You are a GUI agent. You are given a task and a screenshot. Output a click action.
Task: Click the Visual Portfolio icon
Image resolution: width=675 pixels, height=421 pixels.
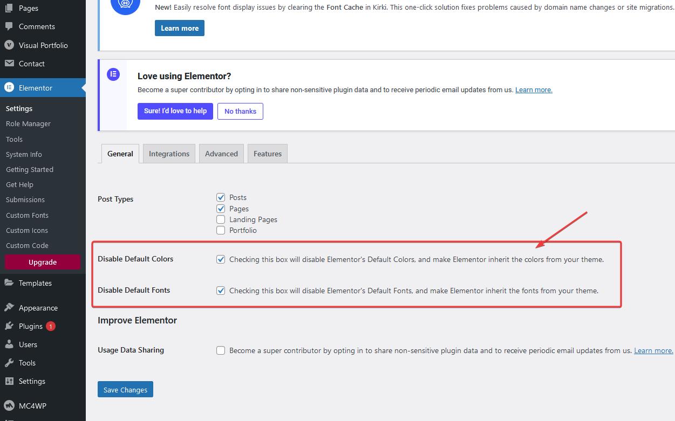pyautogui.click(x=9, y=45)
